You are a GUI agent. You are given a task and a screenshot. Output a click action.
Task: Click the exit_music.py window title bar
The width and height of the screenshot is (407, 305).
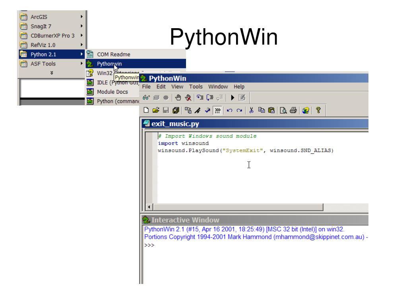pyautogui.click(x=255, y=124)
